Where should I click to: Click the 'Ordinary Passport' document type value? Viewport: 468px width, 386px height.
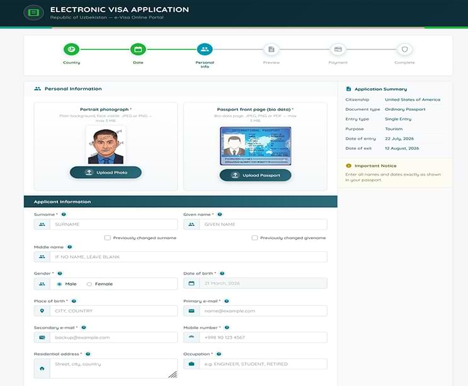405,109
